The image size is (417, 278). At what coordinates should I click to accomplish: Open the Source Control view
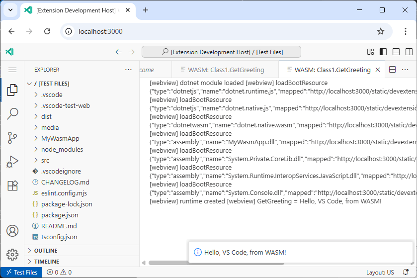12,138
